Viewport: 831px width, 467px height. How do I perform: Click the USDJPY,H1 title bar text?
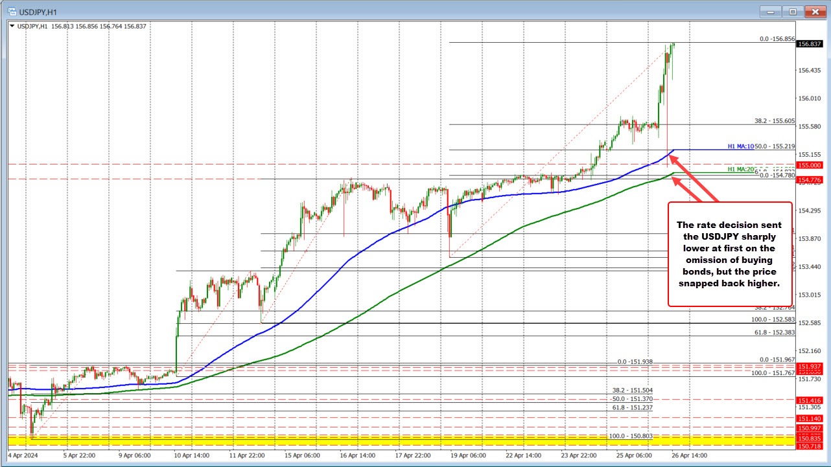(x=42, y=11)
